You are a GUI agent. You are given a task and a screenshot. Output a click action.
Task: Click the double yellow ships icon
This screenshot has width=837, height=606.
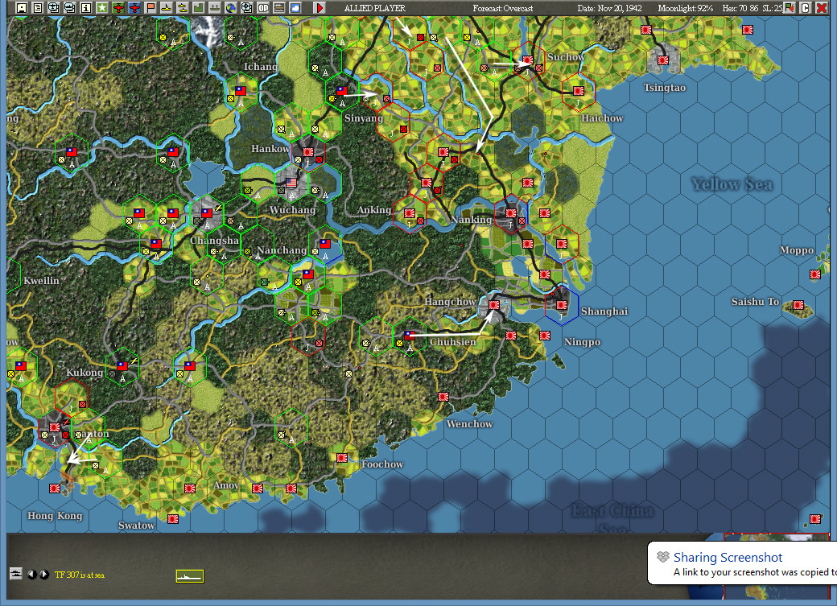[183, 7]
